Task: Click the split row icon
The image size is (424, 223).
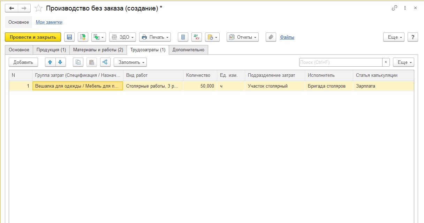Action: coord(105,62)
